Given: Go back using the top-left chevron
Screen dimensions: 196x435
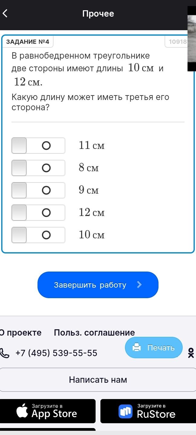Looking at the screenshot, I should [5, 14].
